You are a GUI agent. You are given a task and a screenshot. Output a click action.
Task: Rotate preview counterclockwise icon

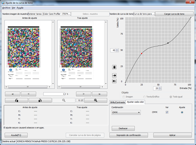pyautogui.click(x=16, y=100)
